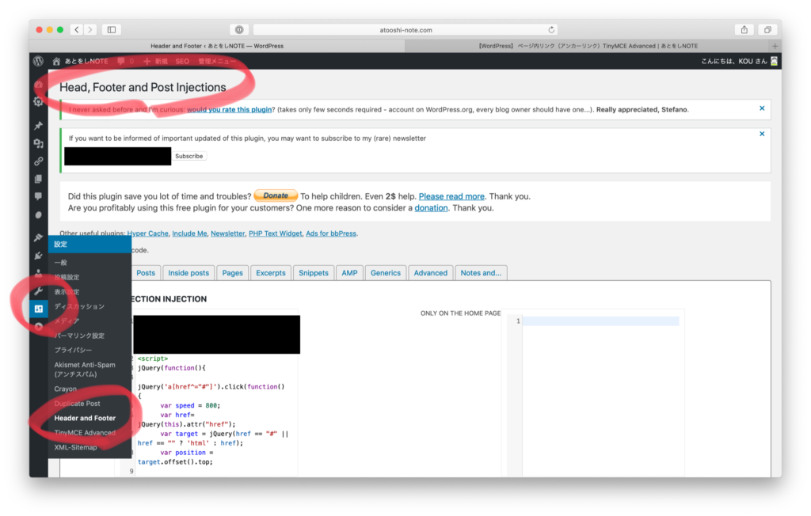Open the Posts pin icon in sidebar
Image resolution: width=811 pixels, height=516 pixels.
click(x=38, y=126)
